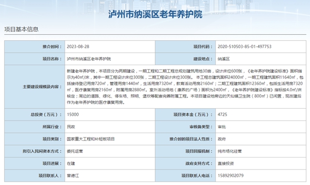Click the project code 2020-510503-85-01-497753
Viewport: 310px width, 185px height.
pyautogui.click(x=244, y=46)
